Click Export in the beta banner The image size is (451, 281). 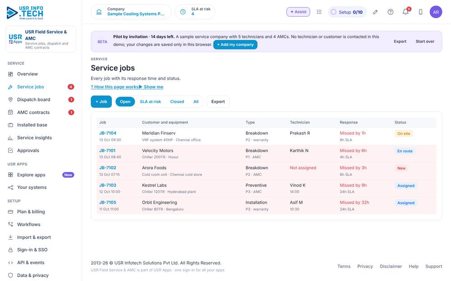(x=400, y=41)
